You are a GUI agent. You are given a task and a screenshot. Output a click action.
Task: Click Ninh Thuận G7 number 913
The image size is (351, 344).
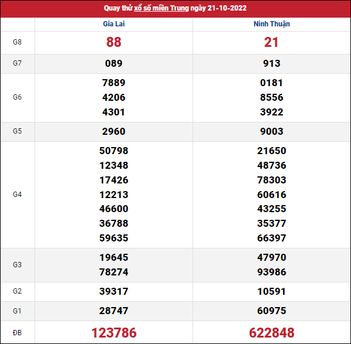(271, 63)
